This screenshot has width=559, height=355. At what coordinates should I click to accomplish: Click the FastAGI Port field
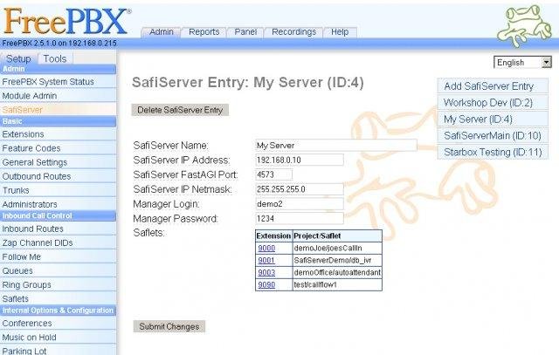pos(273,174)
